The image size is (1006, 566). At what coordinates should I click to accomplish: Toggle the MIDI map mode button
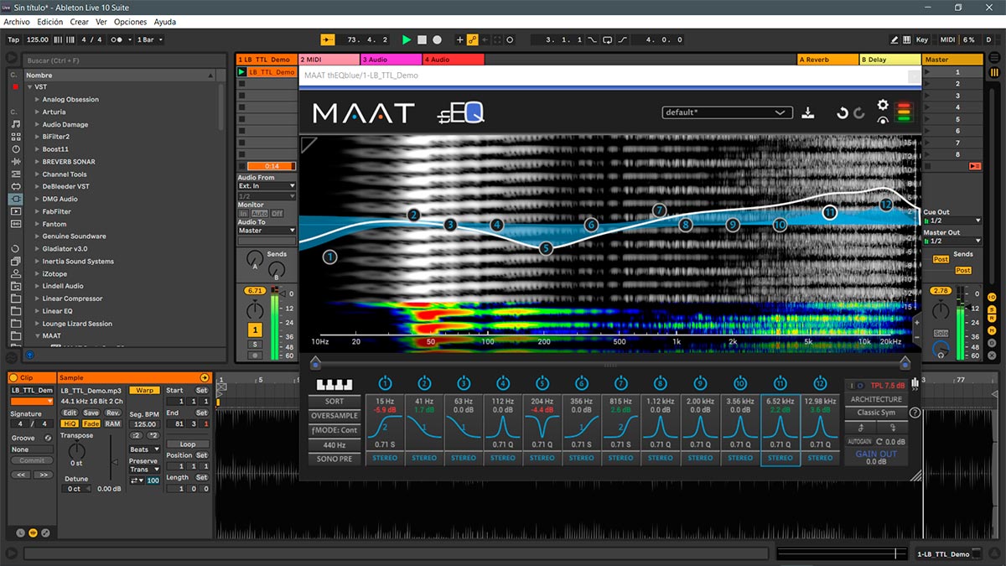[947, 39]
